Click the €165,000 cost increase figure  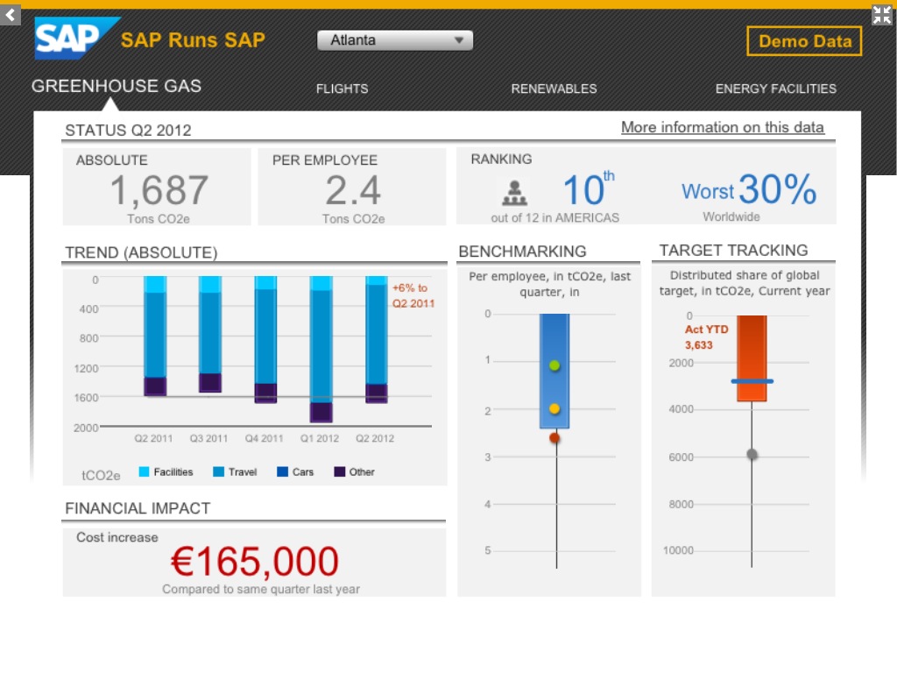click(255, 561)
